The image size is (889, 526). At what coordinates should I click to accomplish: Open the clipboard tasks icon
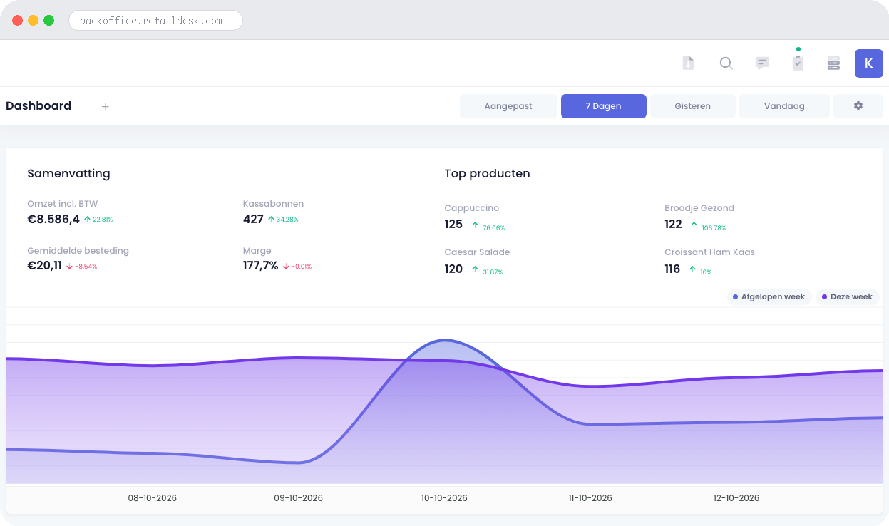pyautogui.click(x=798, y=63)
